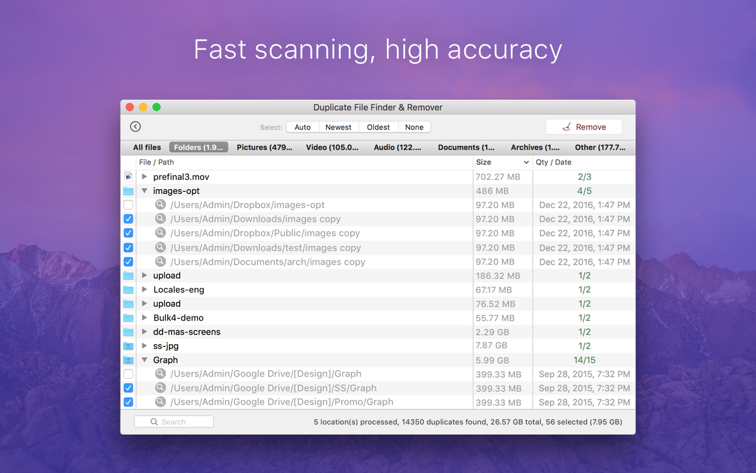Check the box for Dropbox/images-opt path
The height and width of the screenshot is (473, 756).
[x=128, y=205]
